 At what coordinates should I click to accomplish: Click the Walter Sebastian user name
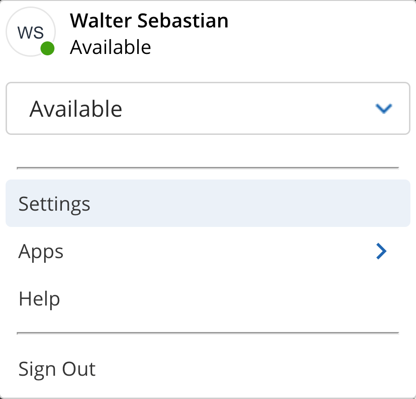point(149,20)
